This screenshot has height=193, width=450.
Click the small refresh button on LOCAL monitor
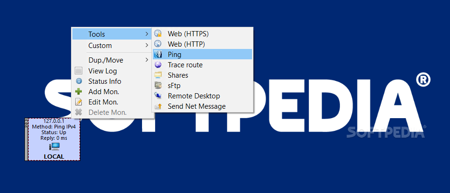coord(26,125)
